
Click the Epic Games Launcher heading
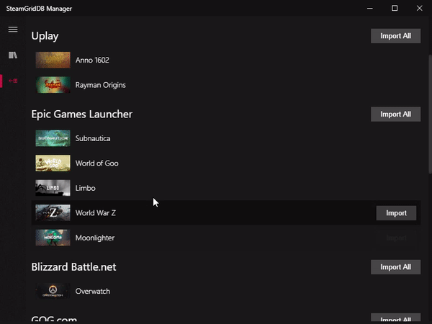click(x=82, y=114)
